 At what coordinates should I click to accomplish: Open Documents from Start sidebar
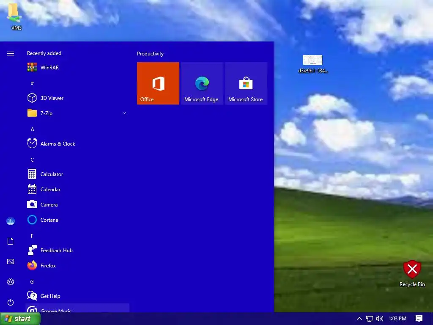[x=11, y=241]
